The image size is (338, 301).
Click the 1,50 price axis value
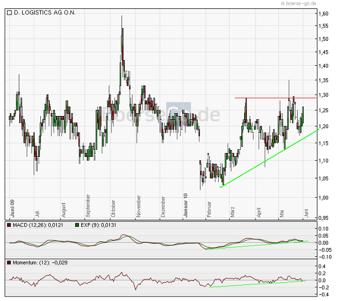click(x=324, y=39)
